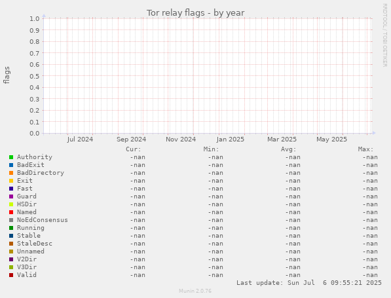Click the Cur: column header
The width and height of the screenshot is (391, 298).
[x=134, y=149]
